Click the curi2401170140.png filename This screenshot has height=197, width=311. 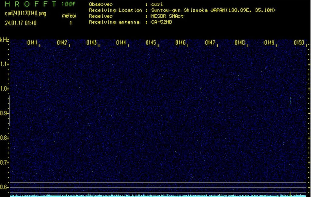[26, 14]
